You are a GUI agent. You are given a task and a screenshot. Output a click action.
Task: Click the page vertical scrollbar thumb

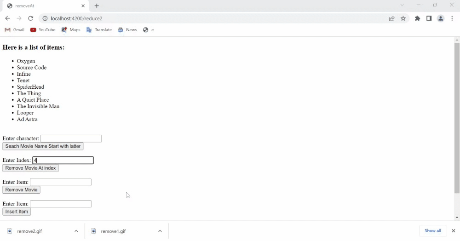coord(457,118)
